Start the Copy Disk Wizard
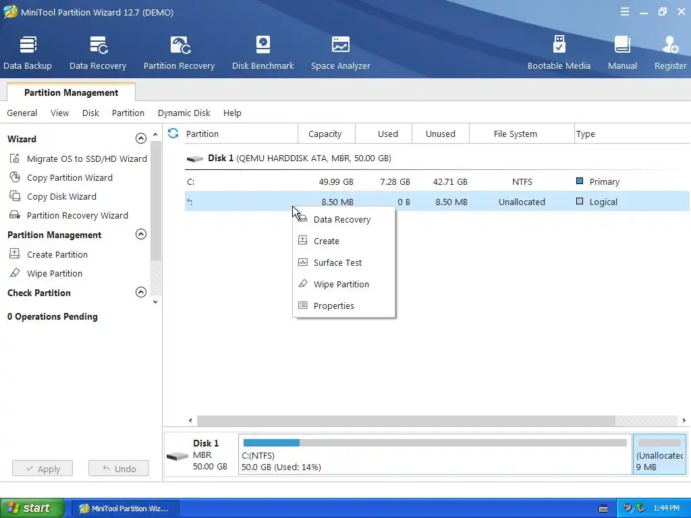 tap(53, 196)
